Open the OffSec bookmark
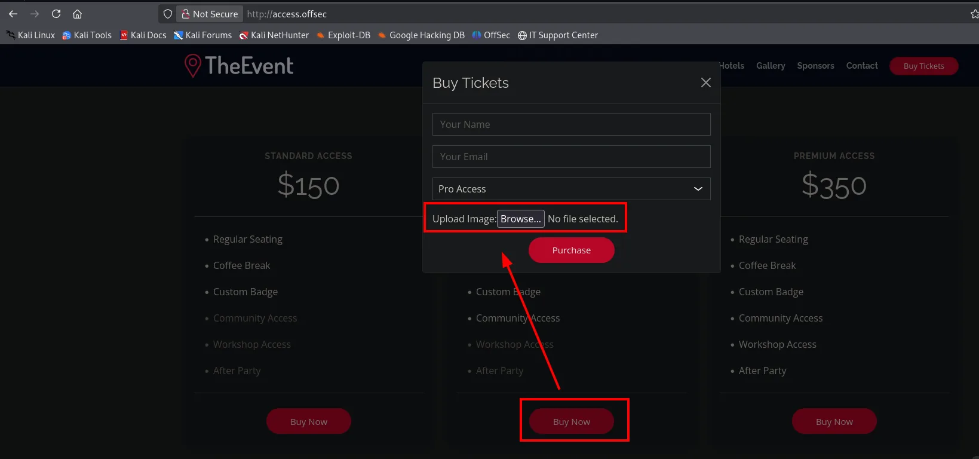This screenshot has height=459, width=979. [491, 35]
